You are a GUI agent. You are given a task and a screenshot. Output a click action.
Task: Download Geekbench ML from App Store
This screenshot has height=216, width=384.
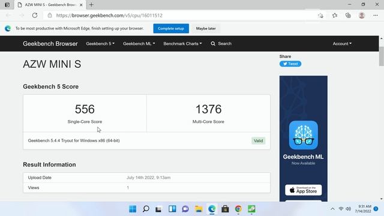304,190
